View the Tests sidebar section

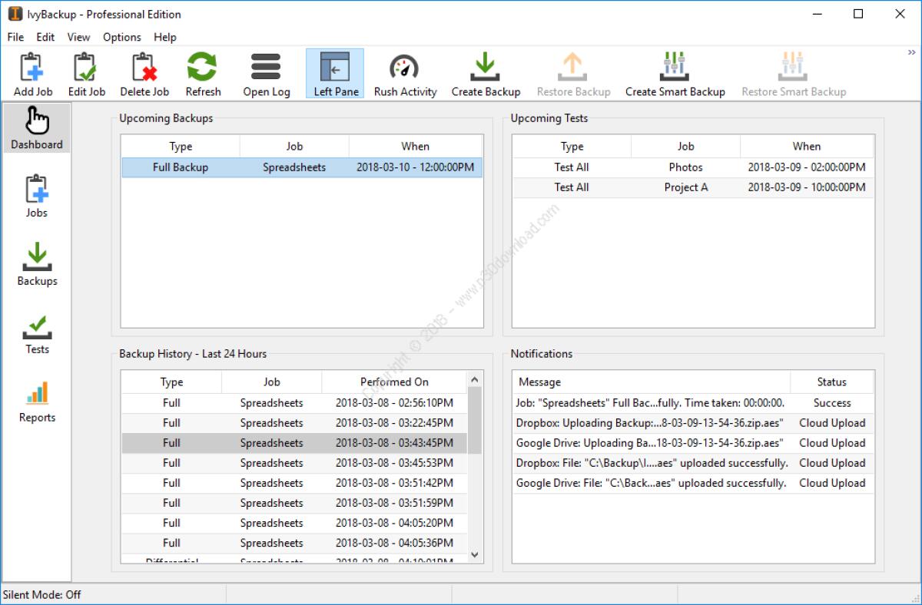click(x=36, y=332)
